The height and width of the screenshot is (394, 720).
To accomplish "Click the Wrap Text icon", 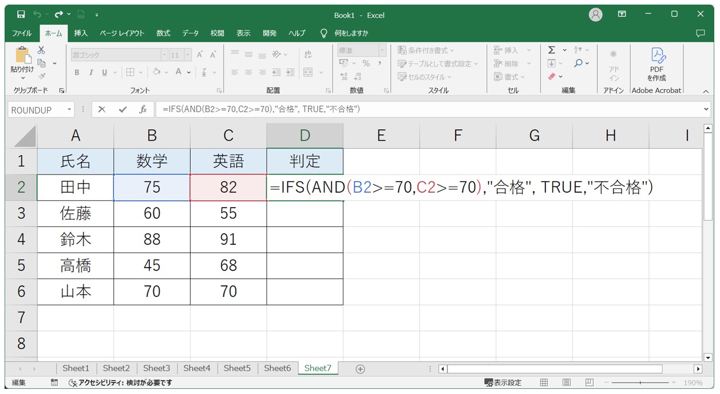I will (x=308, y=54).
